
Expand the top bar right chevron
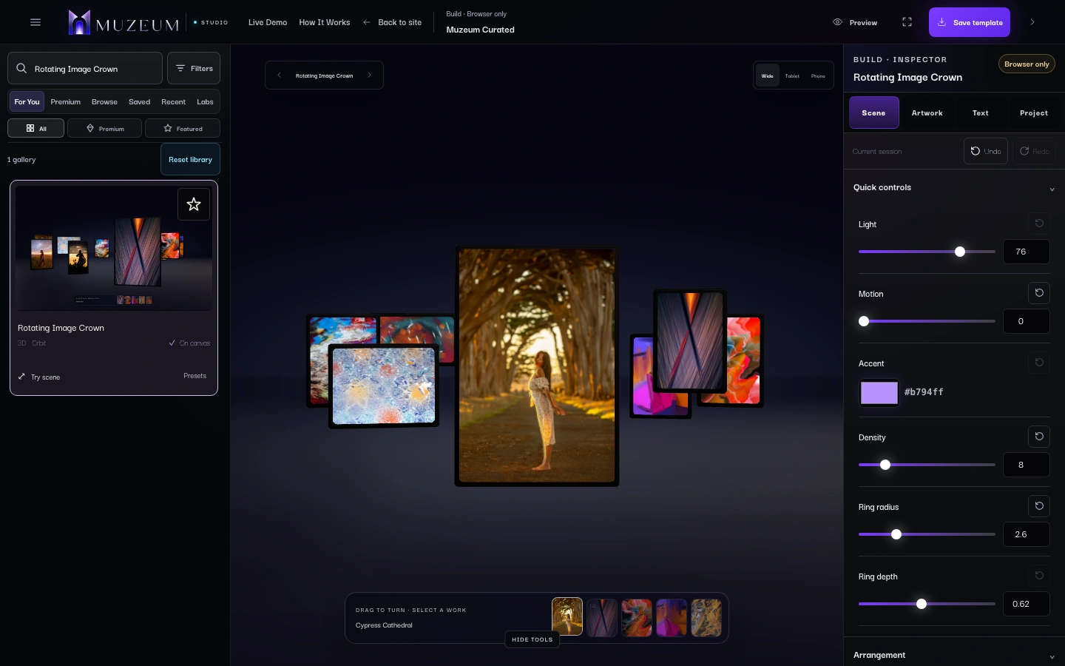pyautogui.click(x=1032, y=22)
